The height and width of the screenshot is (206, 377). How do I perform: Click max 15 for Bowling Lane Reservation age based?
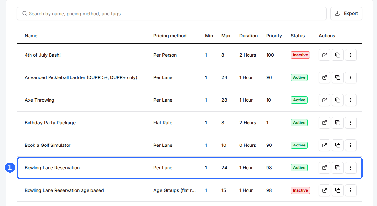(x=224, y=190)
